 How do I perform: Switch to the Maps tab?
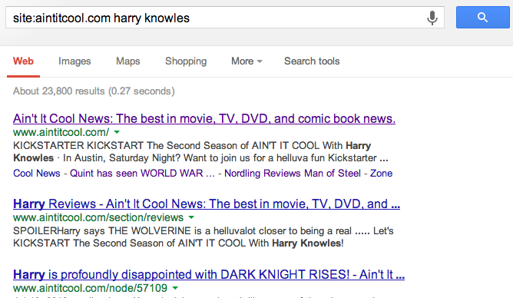[x=128, y=61]
